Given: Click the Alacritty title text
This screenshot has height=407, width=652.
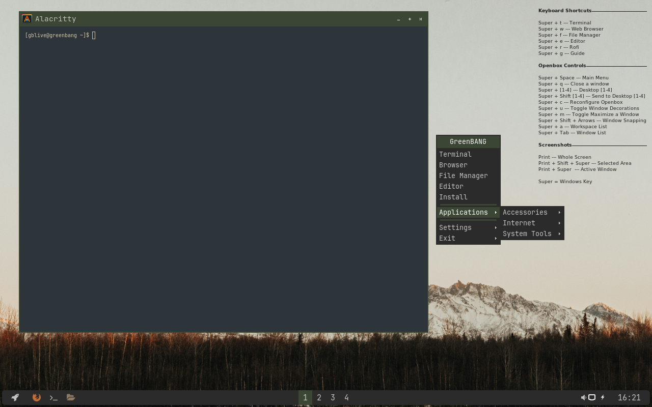Looking at the screenshot, I should [56, 19].
